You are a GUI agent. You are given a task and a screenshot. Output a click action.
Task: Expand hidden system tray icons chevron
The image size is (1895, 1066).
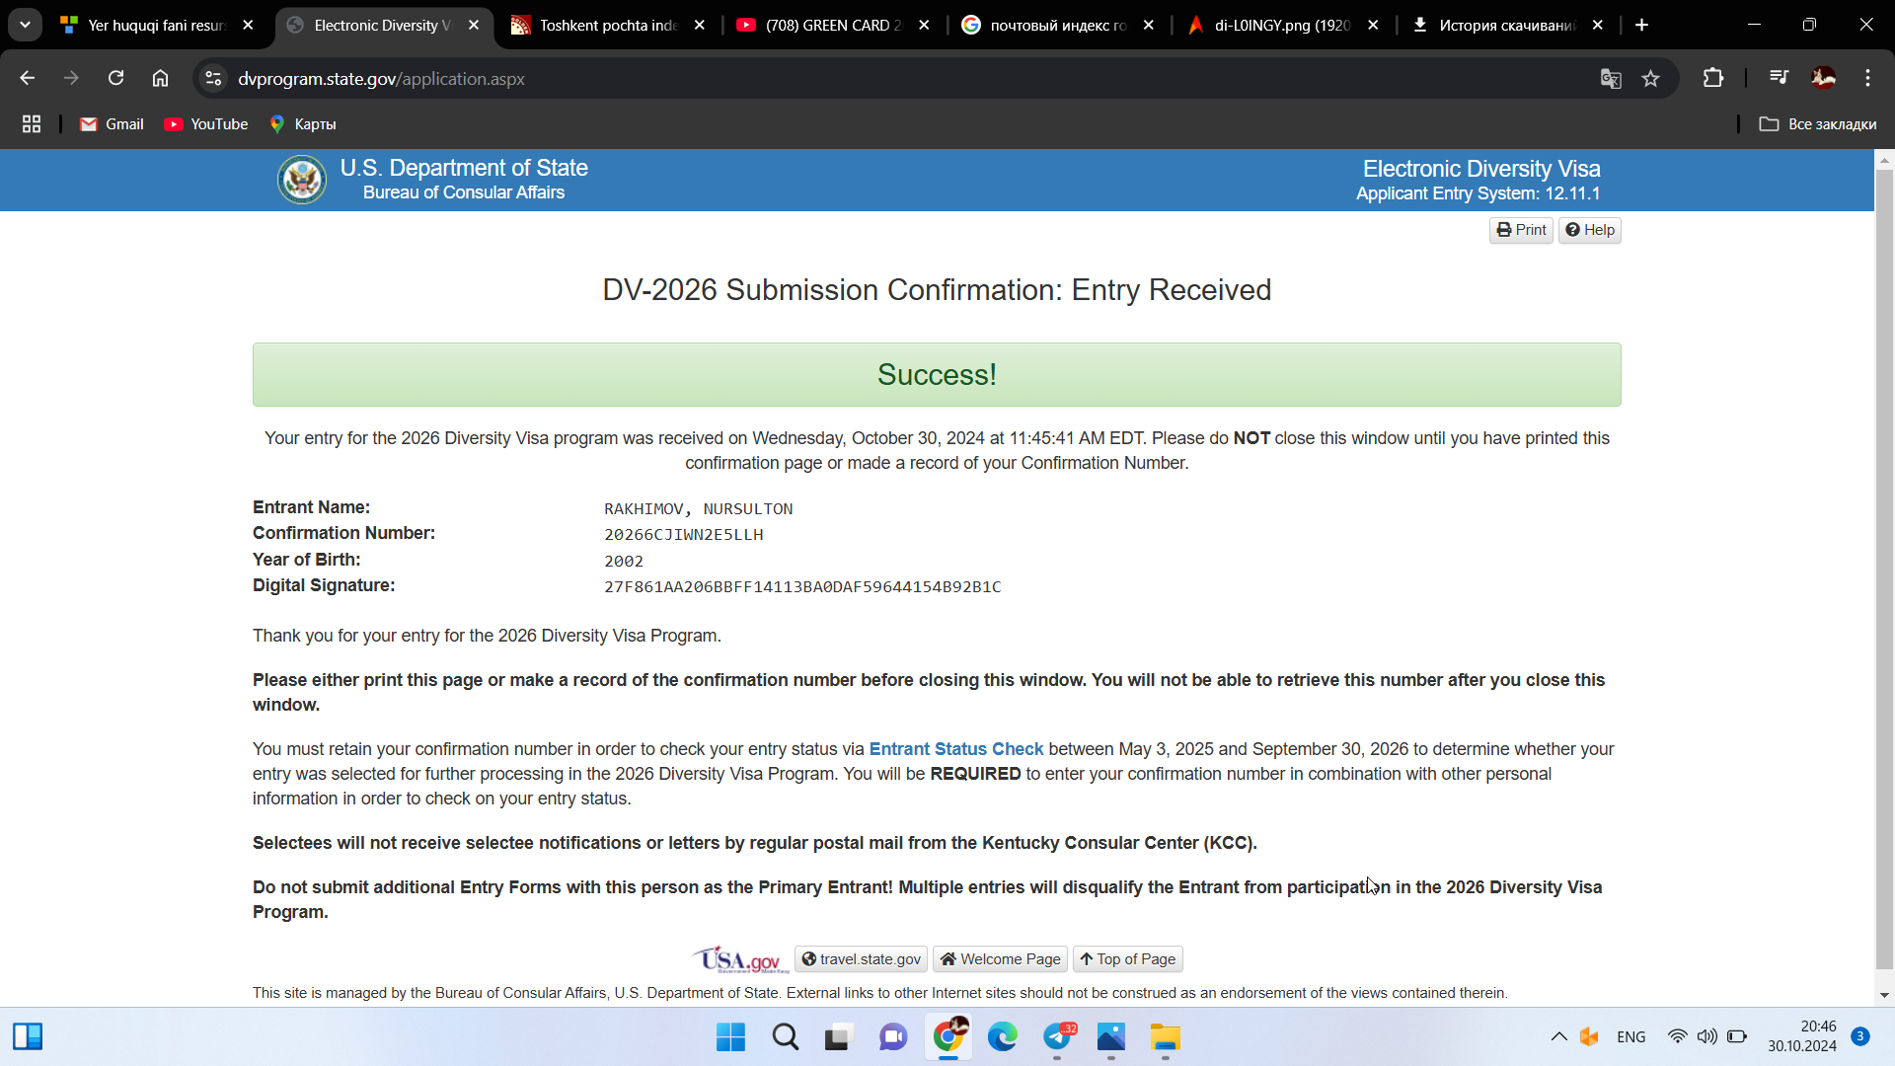click(1558, 1036)
